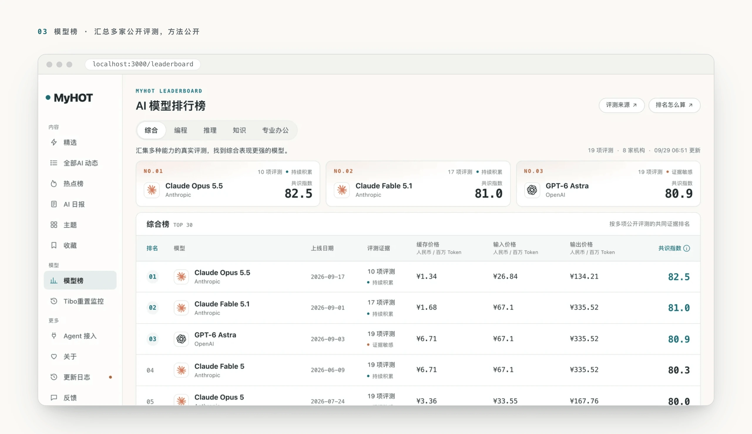752x434 pixels.
Task: Click the document icon beside AI 日报
Action: (54, 204)
